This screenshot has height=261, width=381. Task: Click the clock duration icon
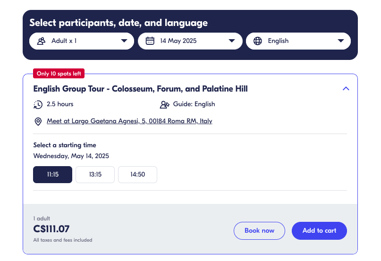[x=38, y=104]
